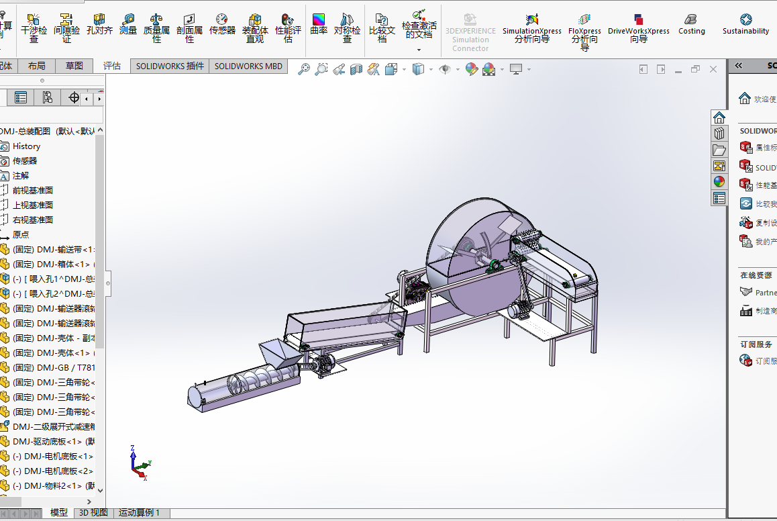Open the 间隙验证 clearance verification tool
Image resolution: width=777 pixels, height=521 pixels.
tap(66, 28)
